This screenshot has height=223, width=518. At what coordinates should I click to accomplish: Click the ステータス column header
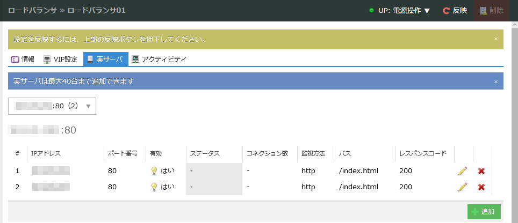205,153
